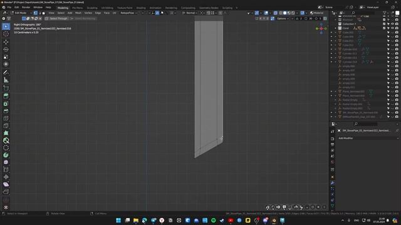This screenshot has height=225, width=401.
Task: Open the Edit Mode dropdown
Action: [x=21, y=12]
